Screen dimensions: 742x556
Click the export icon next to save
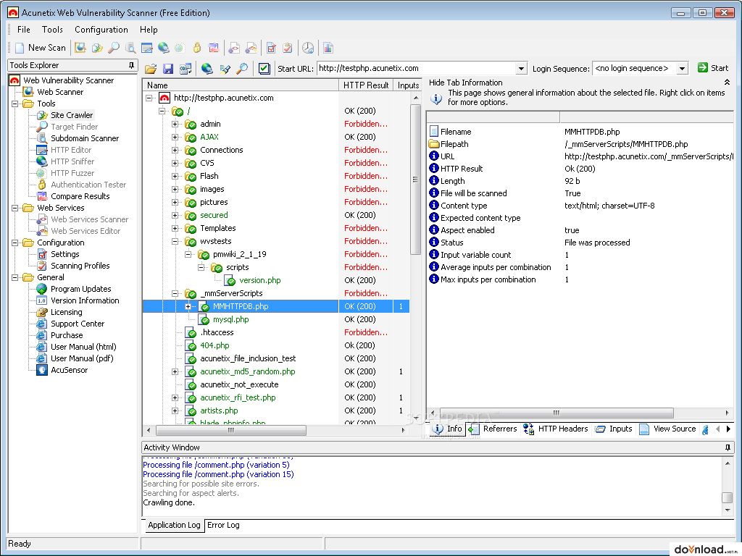[185, 69]
